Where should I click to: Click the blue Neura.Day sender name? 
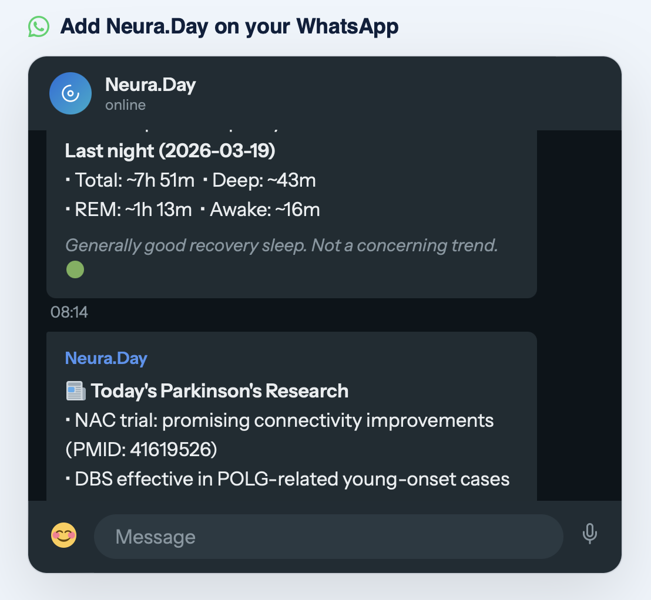pos(106,358)
